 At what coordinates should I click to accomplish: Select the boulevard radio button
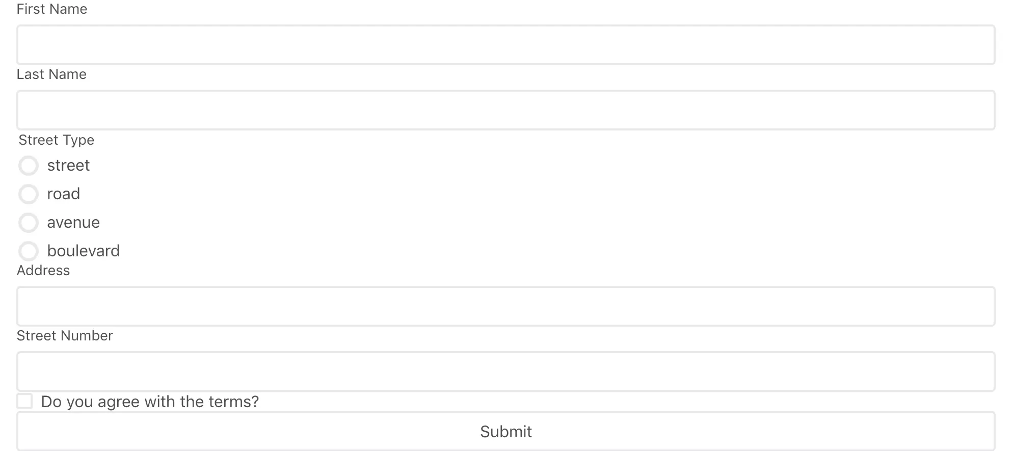click(29, 251)
